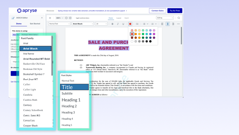Image resolution: width=239 pixels, height=135 pixels.
Task: Expand numbered list style arrow
Action: pyautogui.click(x=156, y=24)
